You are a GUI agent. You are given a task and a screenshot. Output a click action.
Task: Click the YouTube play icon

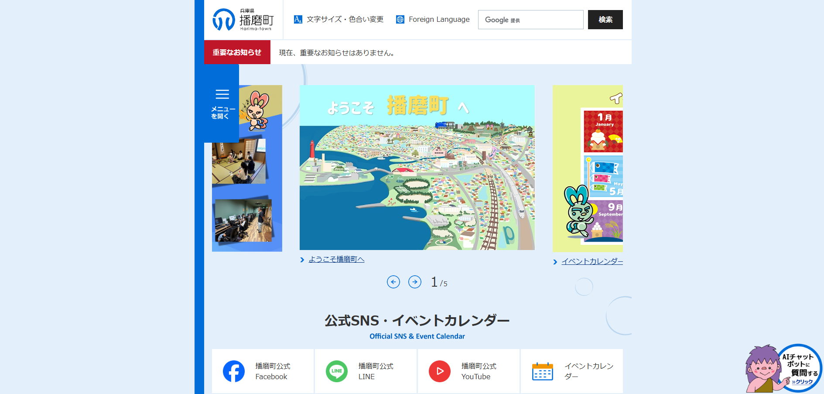click(x=440, y=371)
